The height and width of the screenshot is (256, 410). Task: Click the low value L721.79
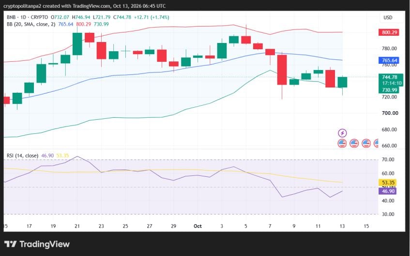click(x=102, y=17)
